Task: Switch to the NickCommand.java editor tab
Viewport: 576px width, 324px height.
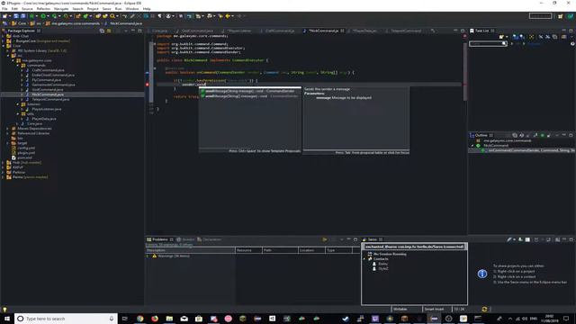Action: [x=323, y=31]
